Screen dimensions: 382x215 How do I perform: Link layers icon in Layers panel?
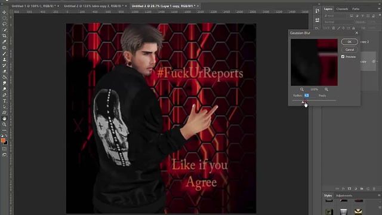tap(337, 189)
